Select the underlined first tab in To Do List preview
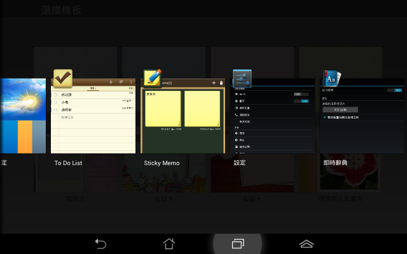The height and width of the screenshot is (254, 407). tap(93, 88)
